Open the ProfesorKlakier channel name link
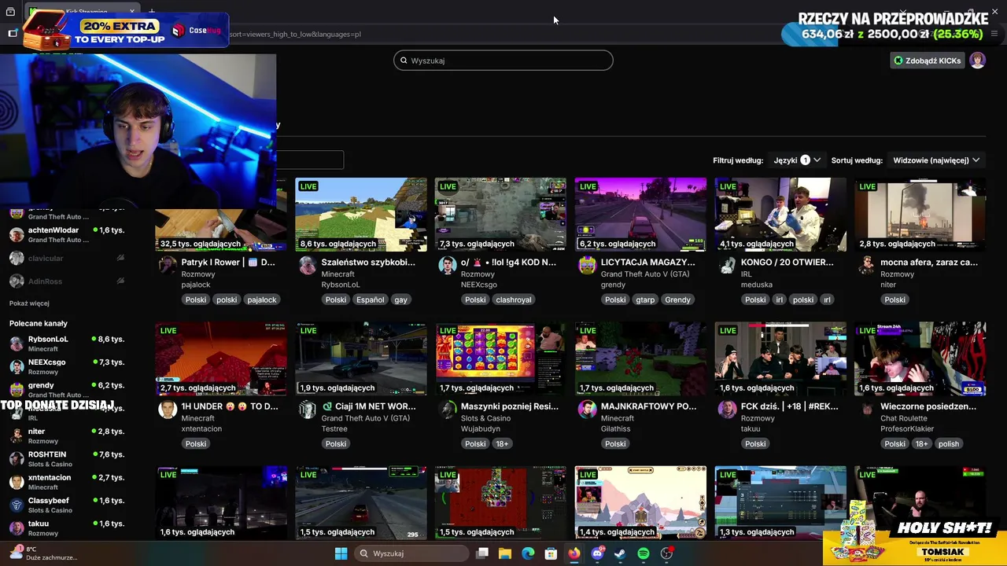The image size is (1007, 566). 907,428
